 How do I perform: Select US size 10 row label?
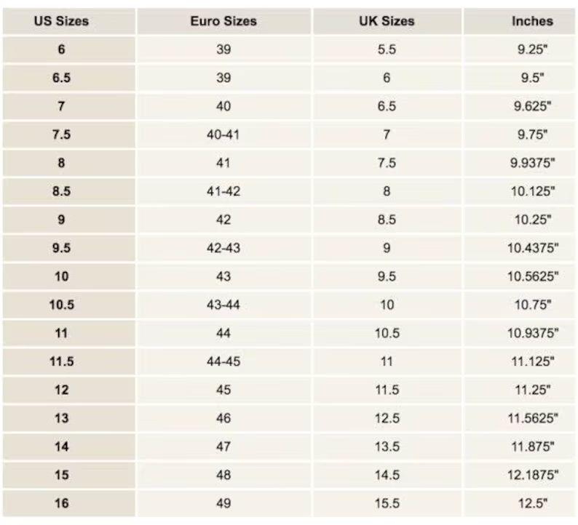61,276
